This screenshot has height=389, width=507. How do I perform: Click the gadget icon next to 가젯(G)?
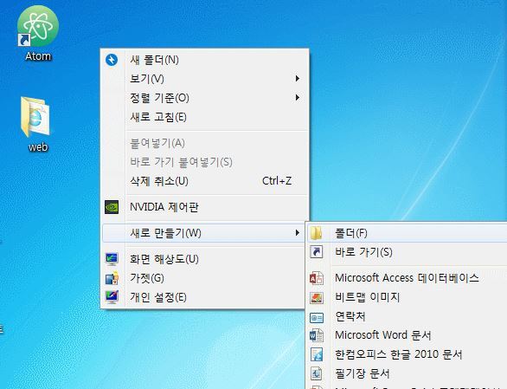click(112, 278)
